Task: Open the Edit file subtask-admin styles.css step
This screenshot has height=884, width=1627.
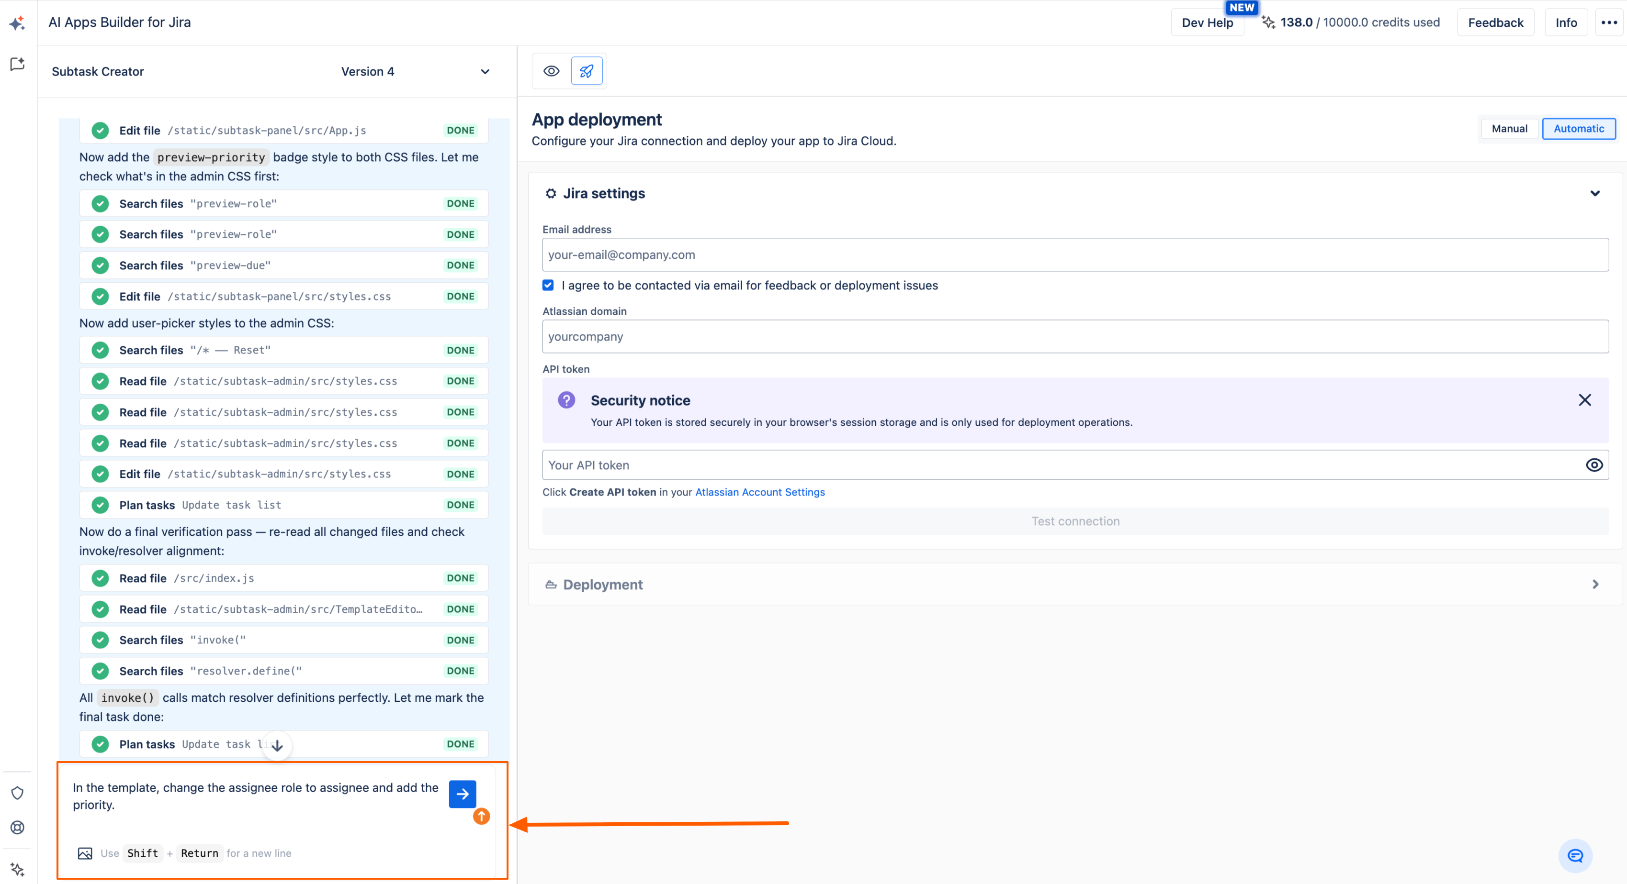Action: click(284, 474)
